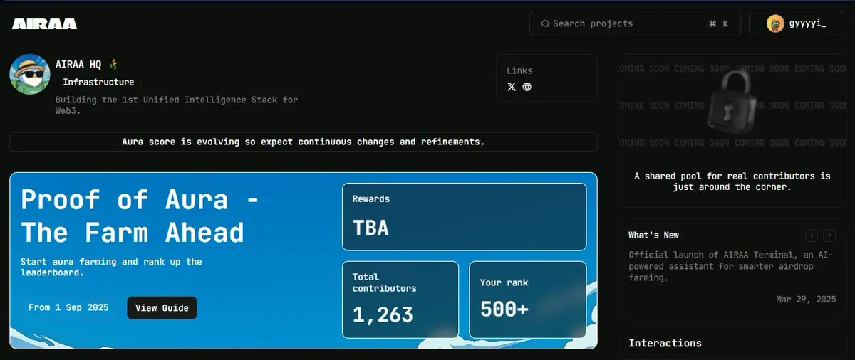The image size is (855, 360).
Task: Click the Your rank card
Action: (528, 300)
